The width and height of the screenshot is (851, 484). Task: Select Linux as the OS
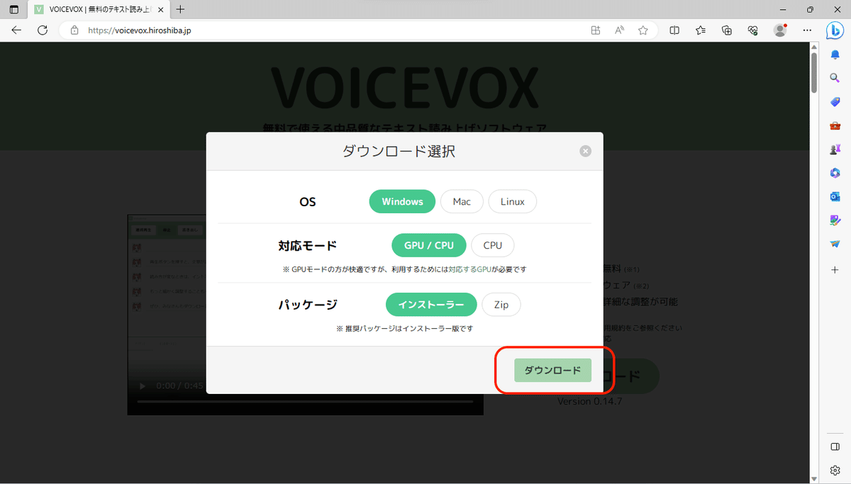click(513, 201)
